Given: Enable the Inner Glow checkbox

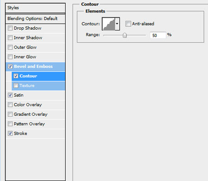Looking at the screenshot, I should click(10, 57).
